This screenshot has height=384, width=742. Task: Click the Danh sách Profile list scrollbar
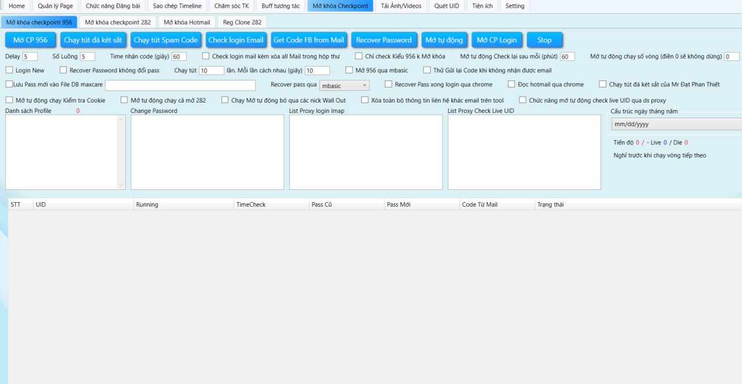click(121, 152)
